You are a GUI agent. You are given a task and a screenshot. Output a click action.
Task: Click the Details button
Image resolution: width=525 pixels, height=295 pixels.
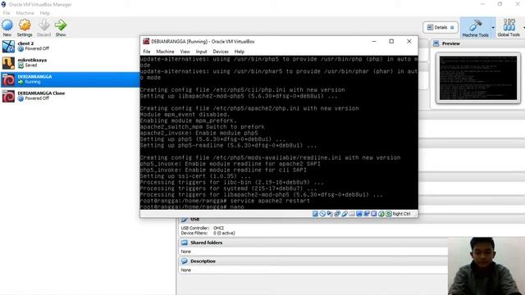441,27
